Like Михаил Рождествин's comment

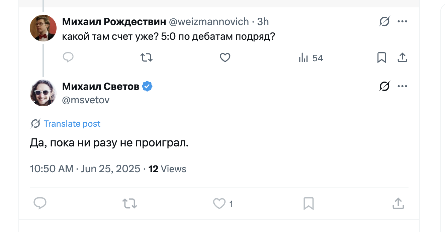pos(225,58)
